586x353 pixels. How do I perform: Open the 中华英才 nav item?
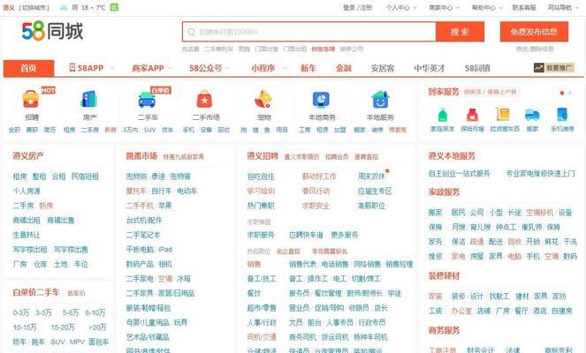click(x=430, y=68)
